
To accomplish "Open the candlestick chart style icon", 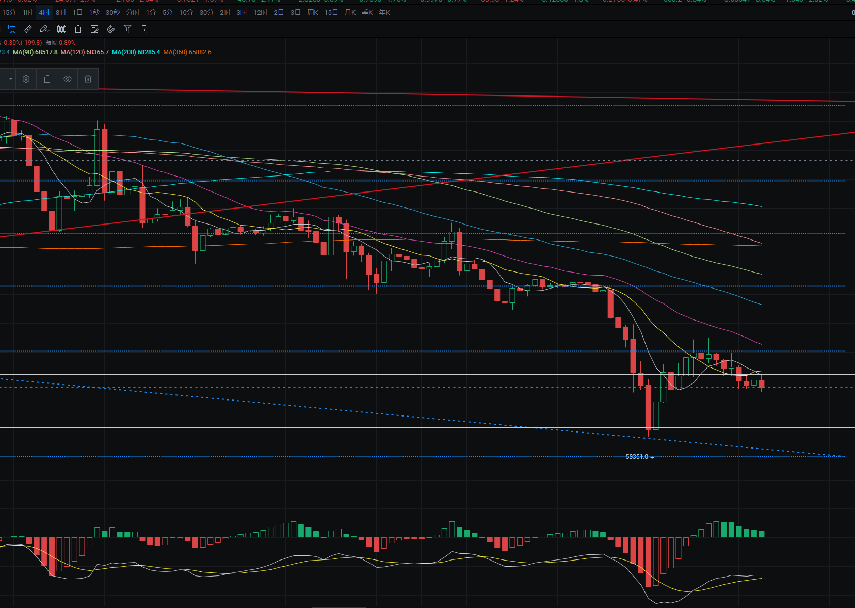I will point(61,29).
